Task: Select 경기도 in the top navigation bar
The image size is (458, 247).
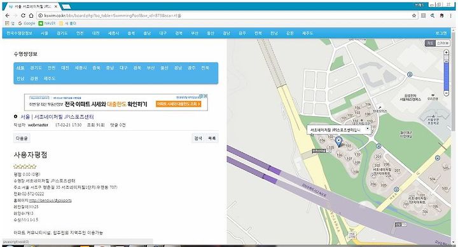Action: click(62, 33)
